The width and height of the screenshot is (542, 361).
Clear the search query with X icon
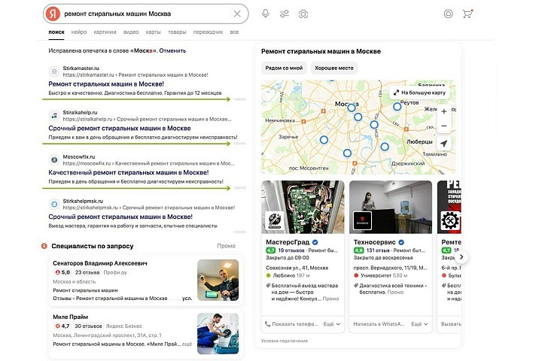(x=238, y=14)
